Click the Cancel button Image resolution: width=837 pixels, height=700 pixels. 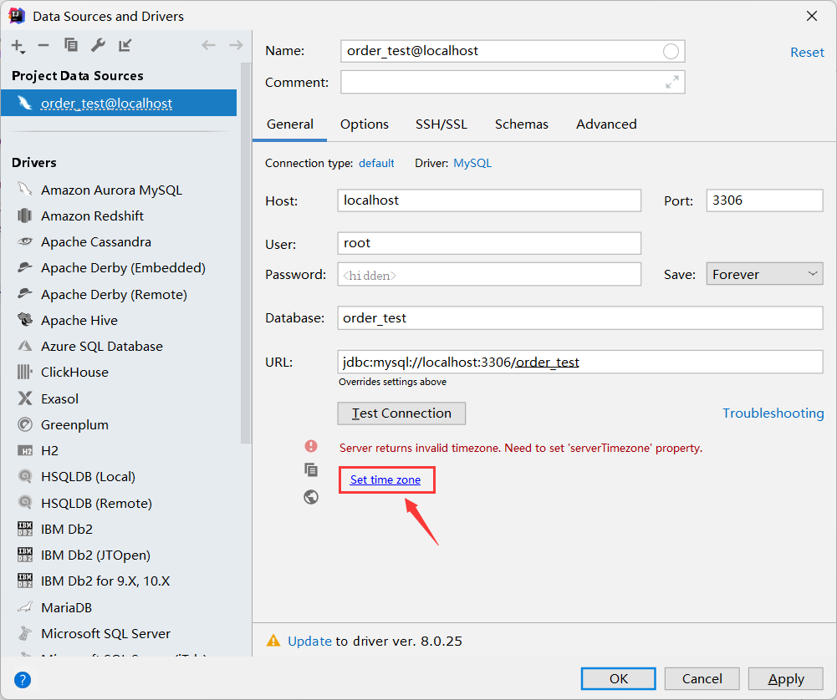pyautogui.click(x=702, y=678)
